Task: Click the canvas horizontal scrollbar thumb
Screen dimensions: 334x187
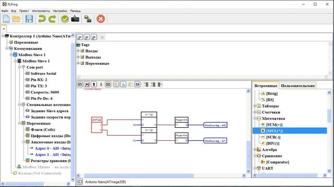Action: [x=139, y=176]
